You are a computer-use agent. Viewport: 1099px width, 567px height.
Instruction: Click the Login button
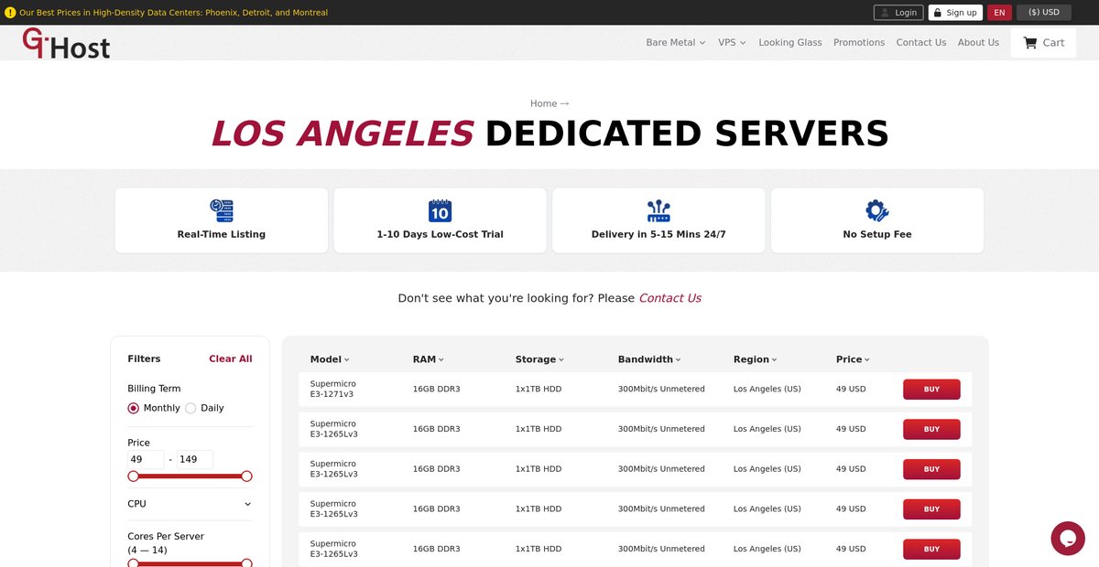[898, 13]
